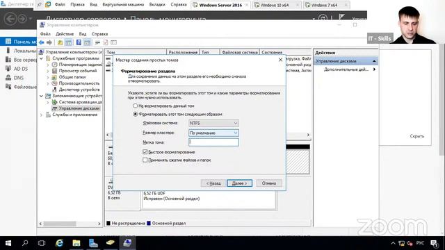Viewport: 445px width, 250px height.
Task: Click the up-folder icon in toolbar
Action: (x=60, y=42)
